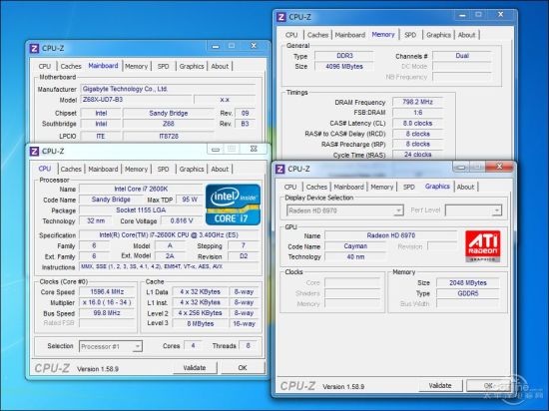Click the Intel Core i7 logo in the CPU window
Viewport: 549px width, 411px height.
click(233, 205)
